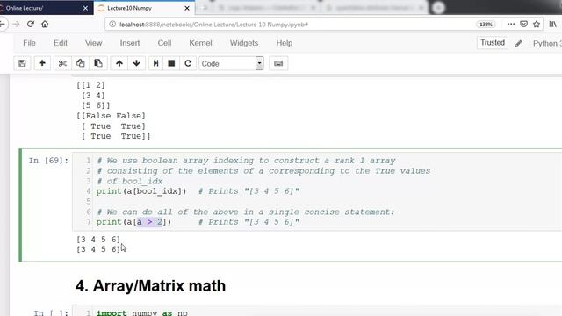Click code line print(a[bool_idx])
The height and width of the screenshot is (316, 562).
tap(141, 191)
